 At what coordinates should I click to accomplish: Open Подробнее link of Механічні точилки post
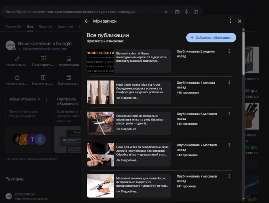(x=127, y=192)
